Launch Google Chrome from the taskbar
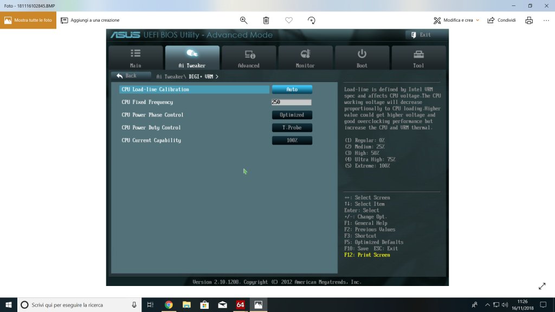This screenshot has height=312, width=555. [169, 304]
